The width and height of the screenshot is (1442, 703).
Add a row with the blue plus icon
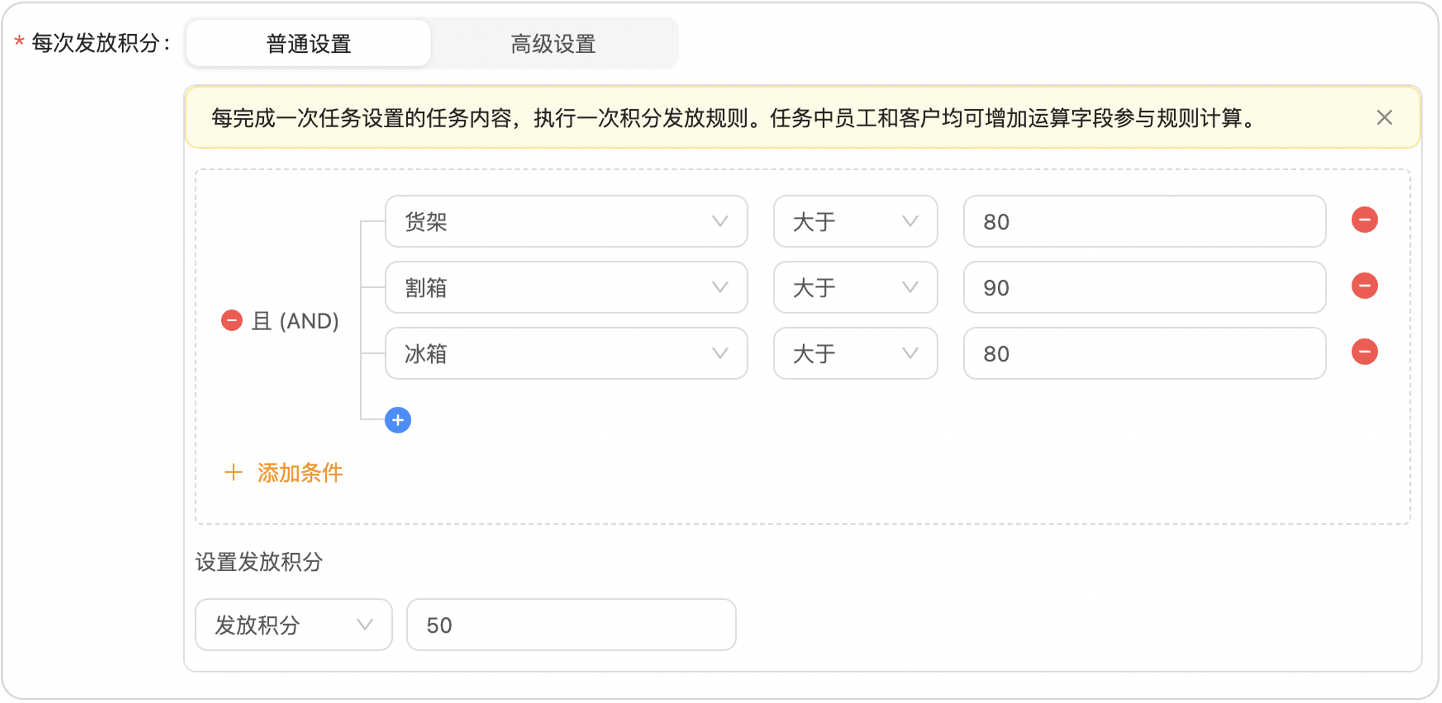click(397, 420)
